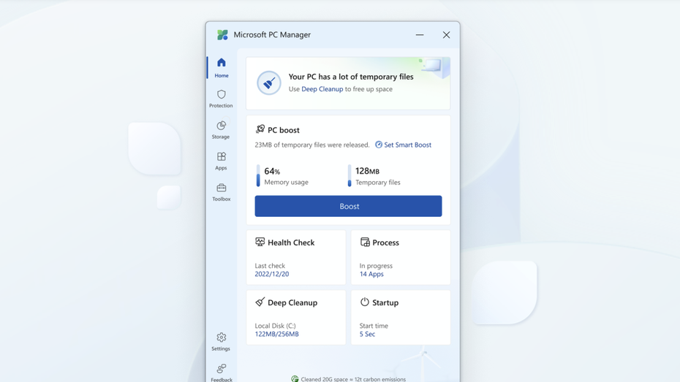Click the 14 Apps in progress link

(x=371, y=274)
